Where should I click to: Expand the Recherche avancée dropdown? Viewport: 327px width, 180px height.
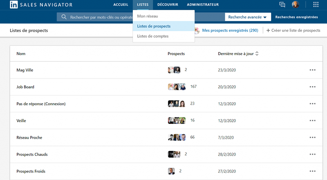(x=248, y=17)
